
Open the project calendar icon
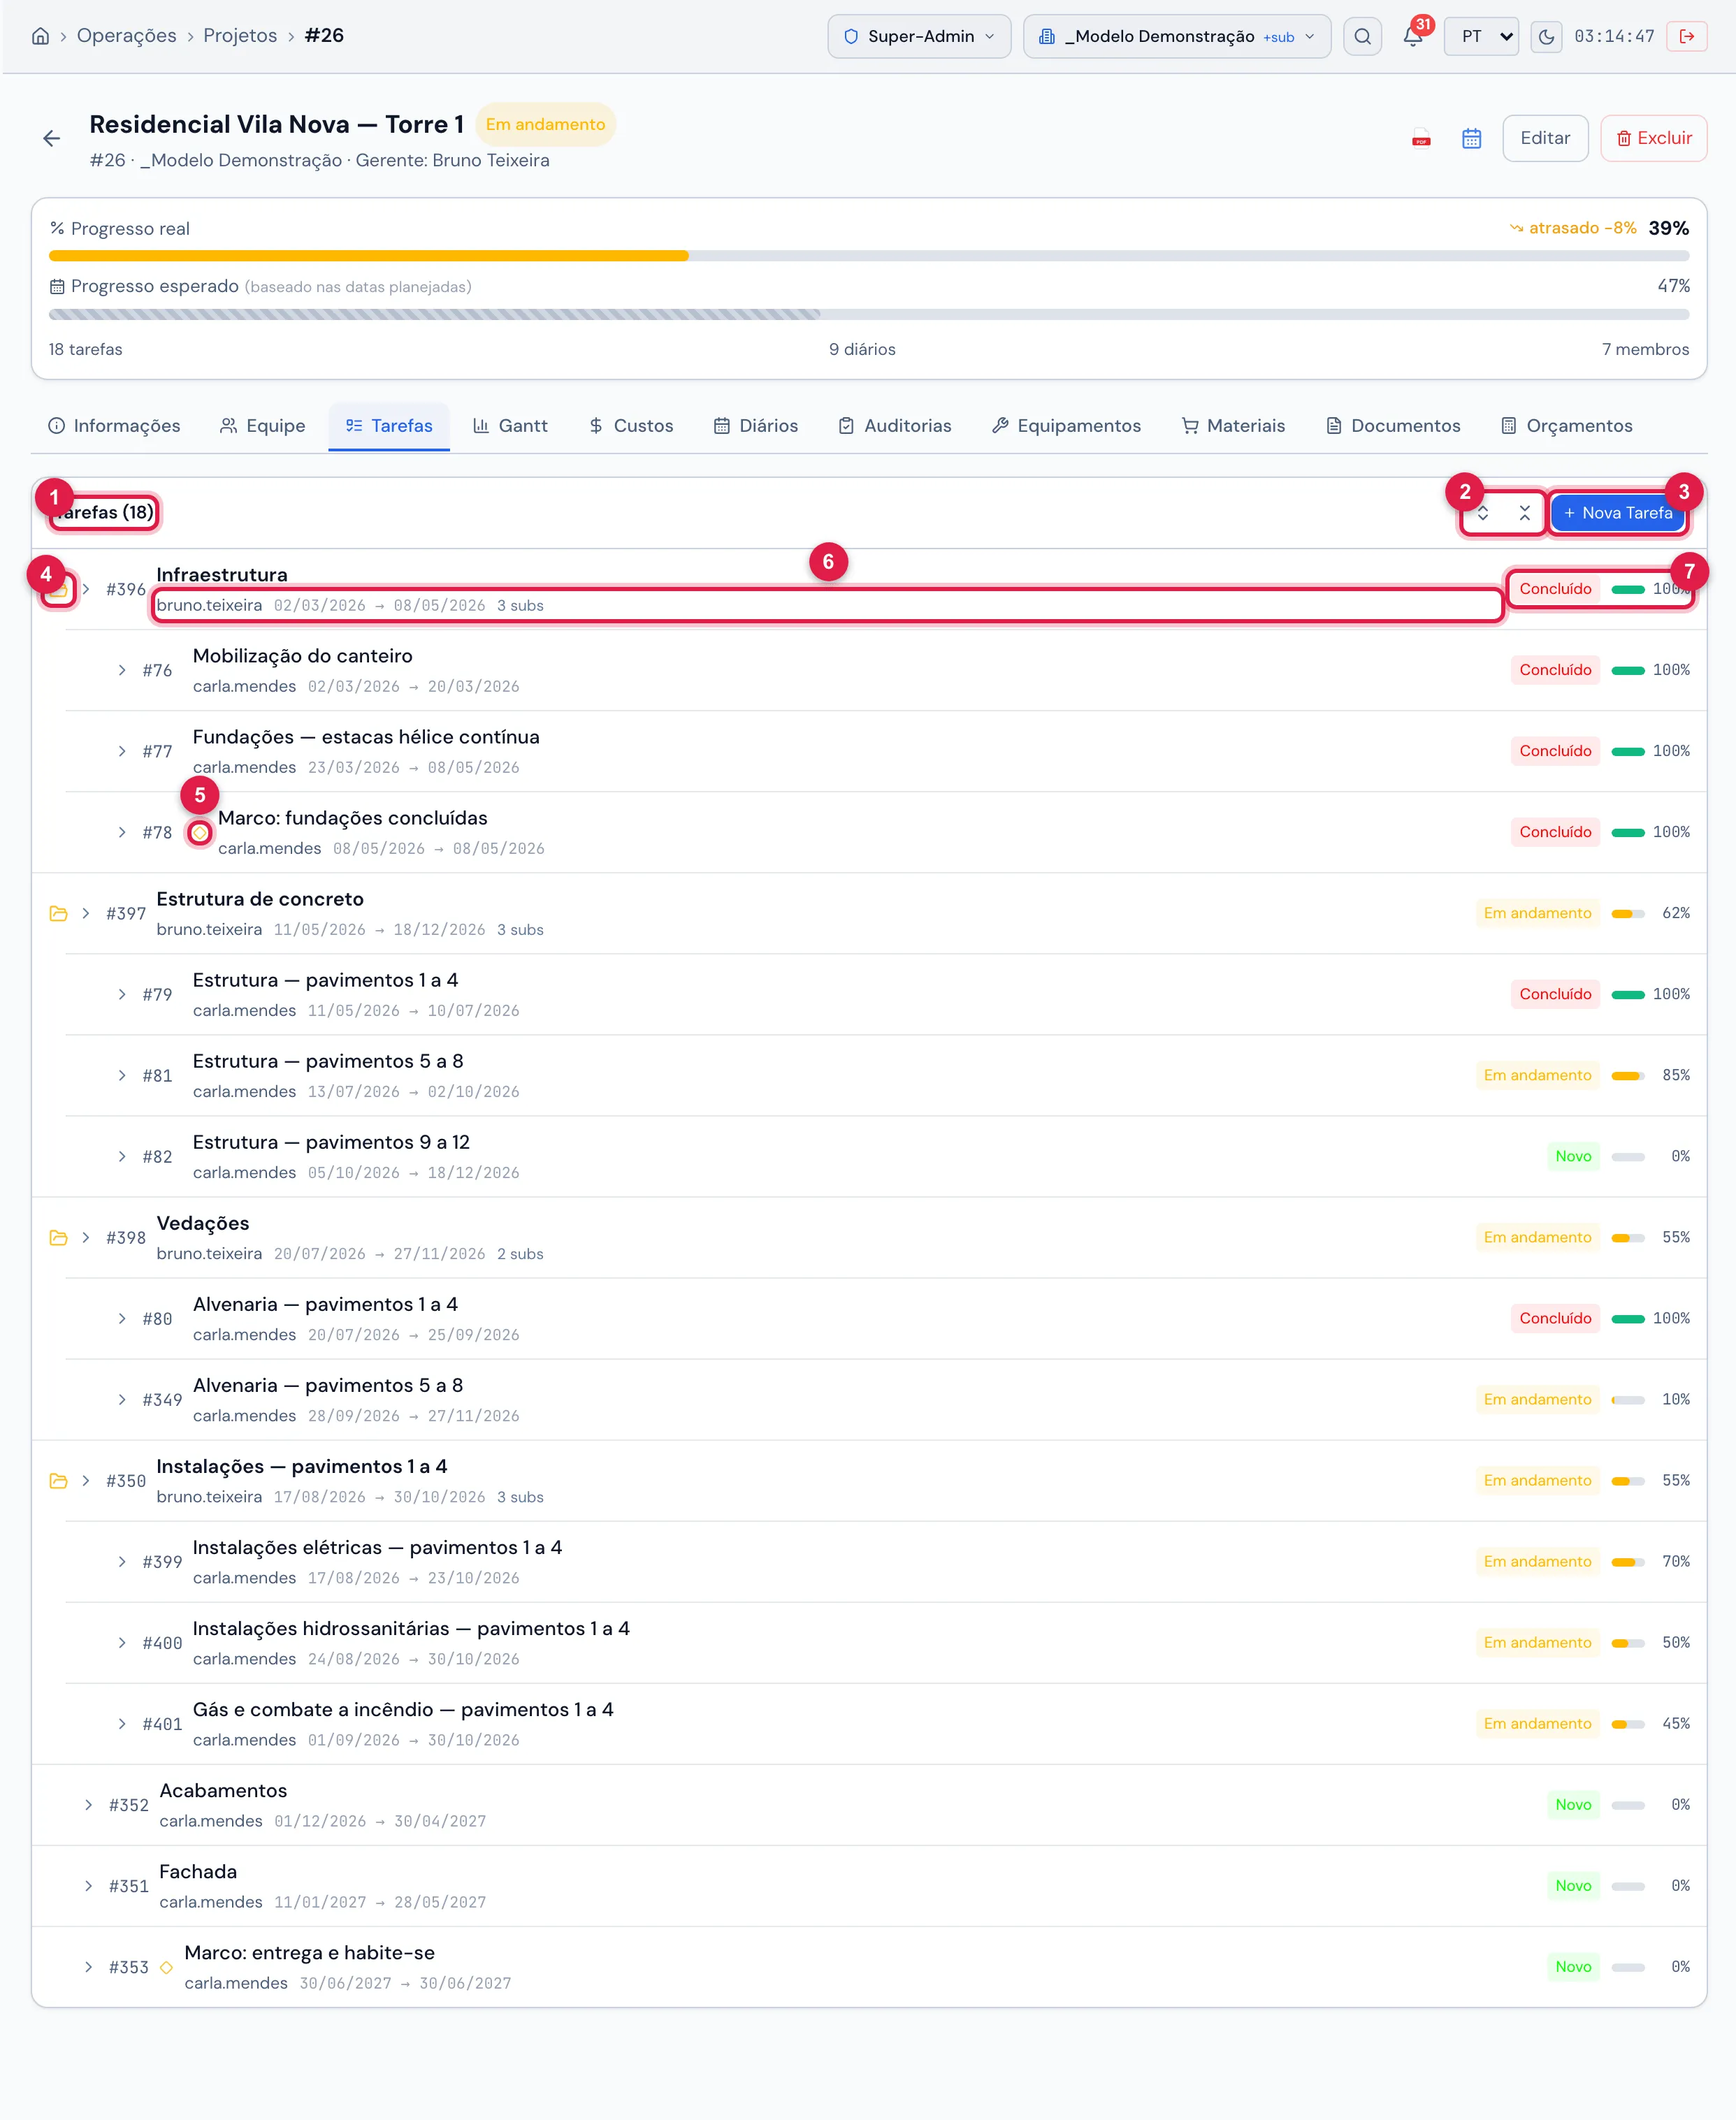tap(1471, 138)
